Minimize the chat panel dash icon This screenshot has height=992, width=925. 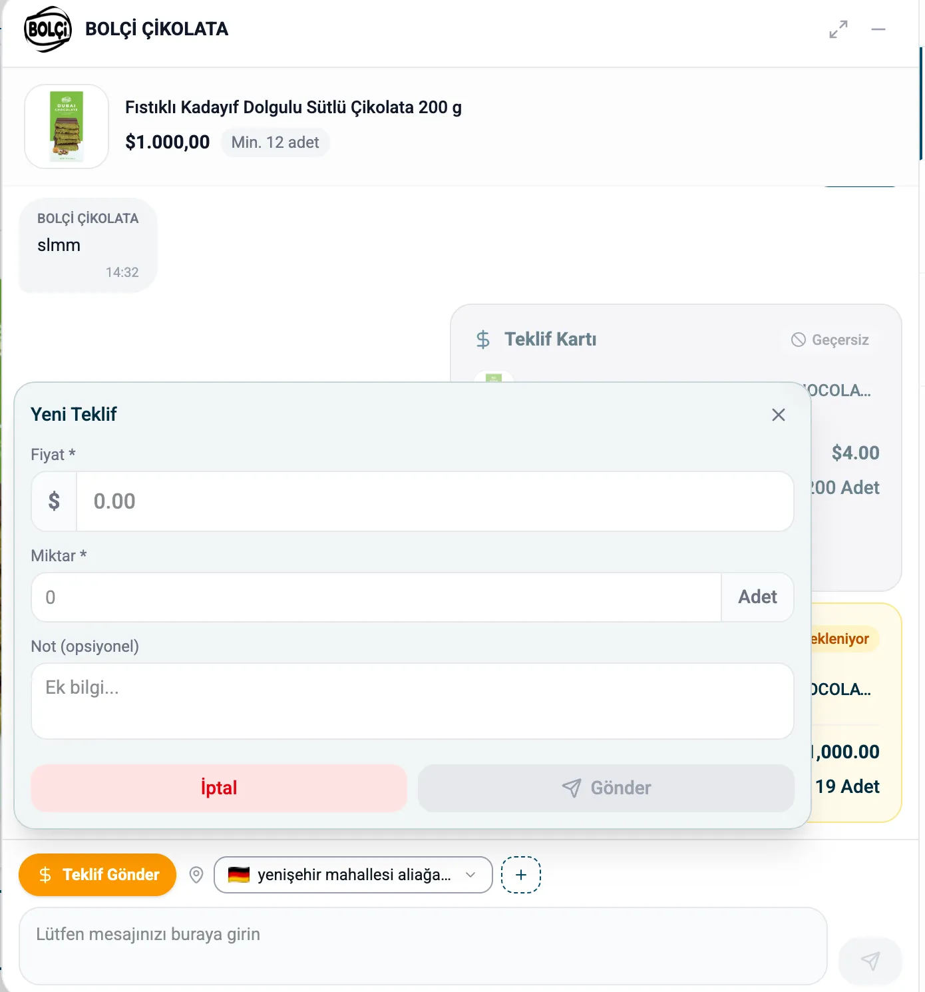[x=878, y=29]
